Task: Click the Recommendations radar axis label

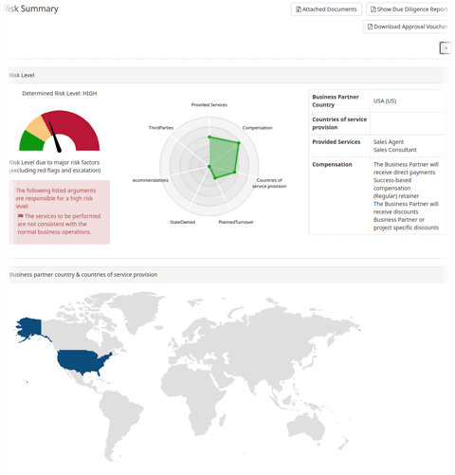Action: click(151, 180)
